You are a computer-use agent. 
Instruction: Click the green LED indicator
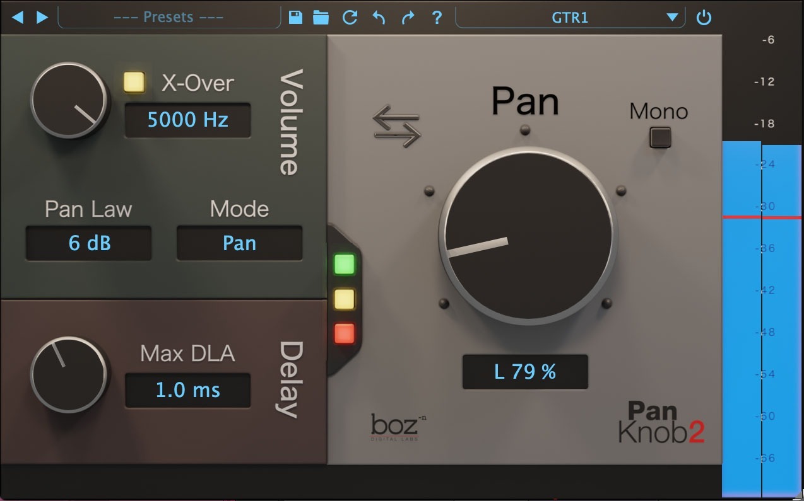[x=344, y=265]
